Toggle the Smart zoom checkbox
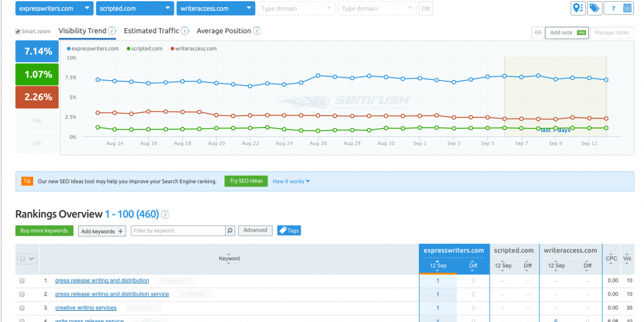Screen dimensions: 644x322 (x=18, y=32)
